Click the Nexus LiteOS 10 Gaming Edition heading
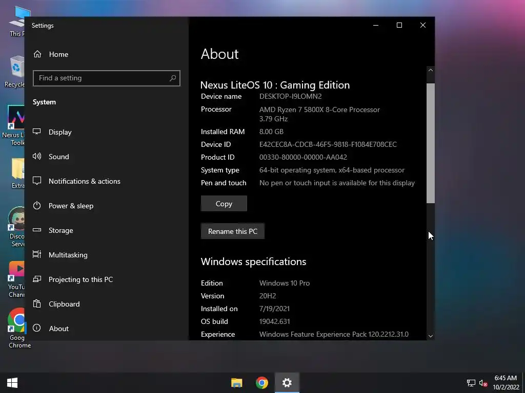 [x=275, y=85]
